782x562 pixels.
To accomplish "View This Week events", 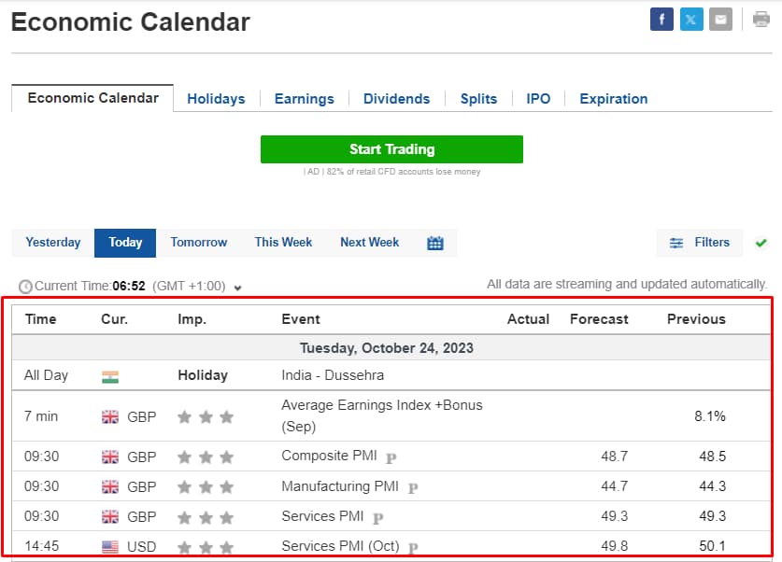I will (x=283, y=243).
